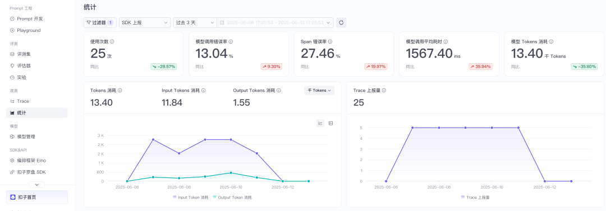Open the 过去 3 天 time range dropdown
Screen dimensions: 606x211
tap(195, 23)
